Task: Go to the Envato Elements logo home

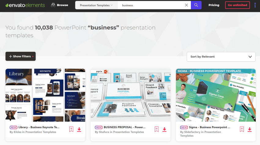Action: pos(25,5)
